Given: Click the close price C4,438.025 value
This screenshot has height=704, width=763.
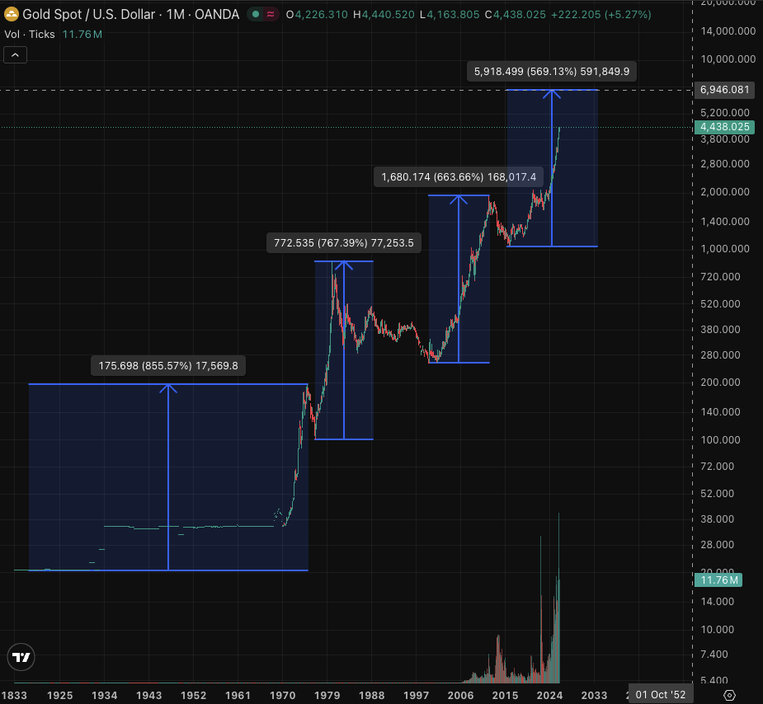Looking at the screenshot, I should [x=516, y=15].
